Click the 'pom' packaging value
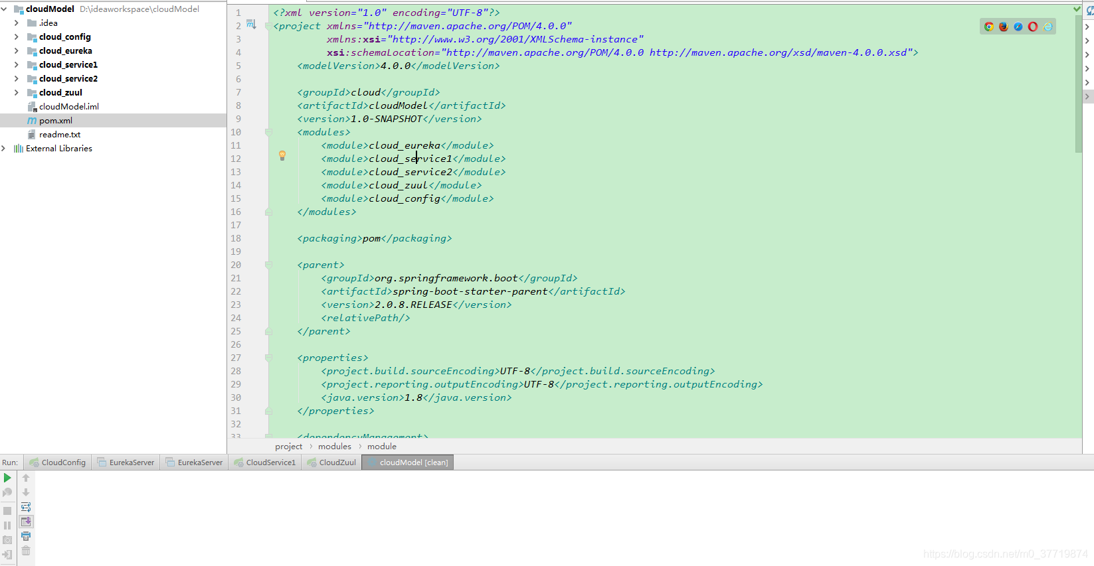Screen dimensions: 1094x566 [371, 238]
